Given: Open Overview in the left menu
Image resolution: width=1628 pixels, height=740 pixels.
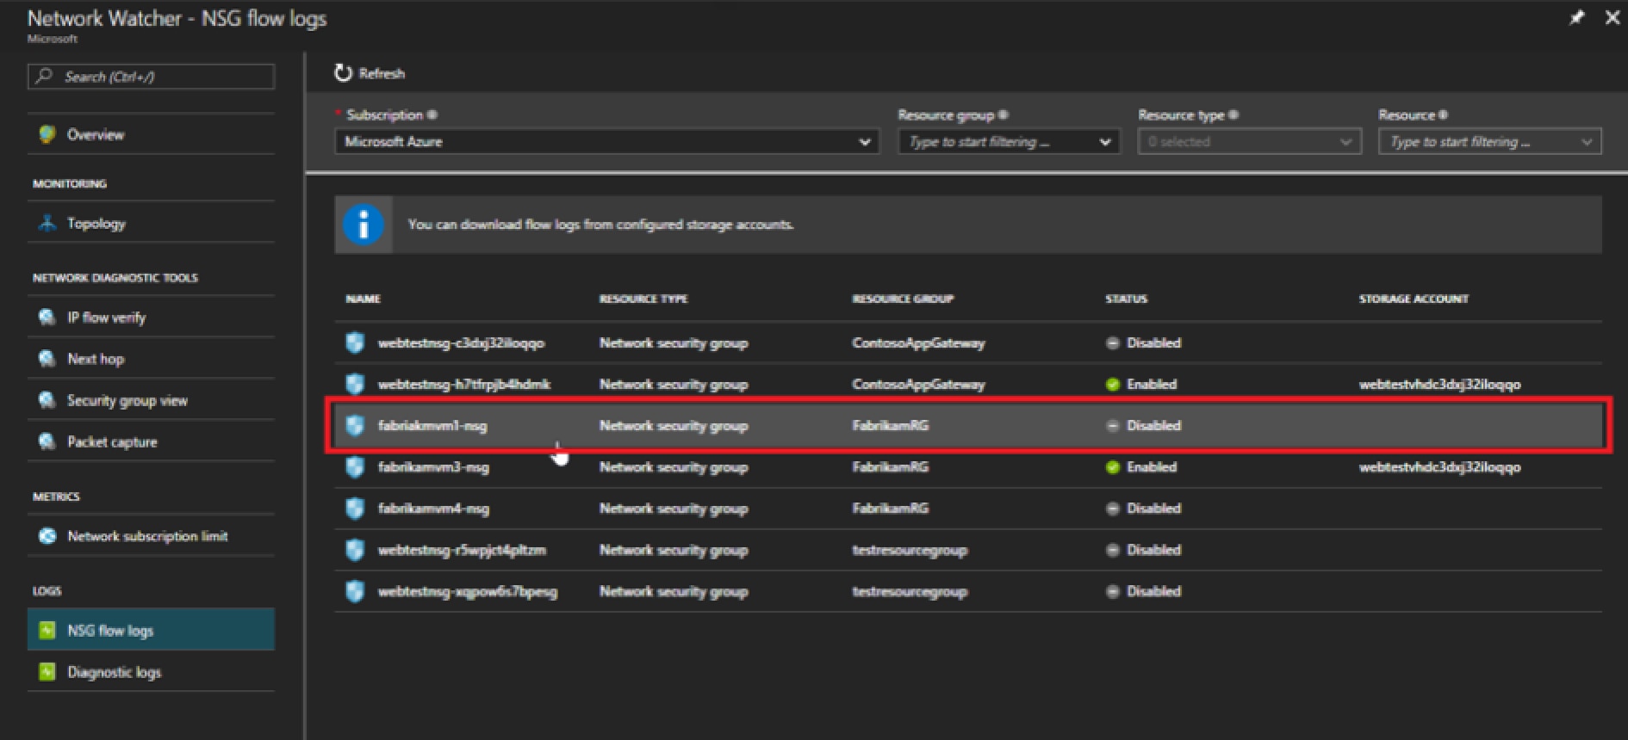Looking at the screenshot, I should [x=96, y=135].
